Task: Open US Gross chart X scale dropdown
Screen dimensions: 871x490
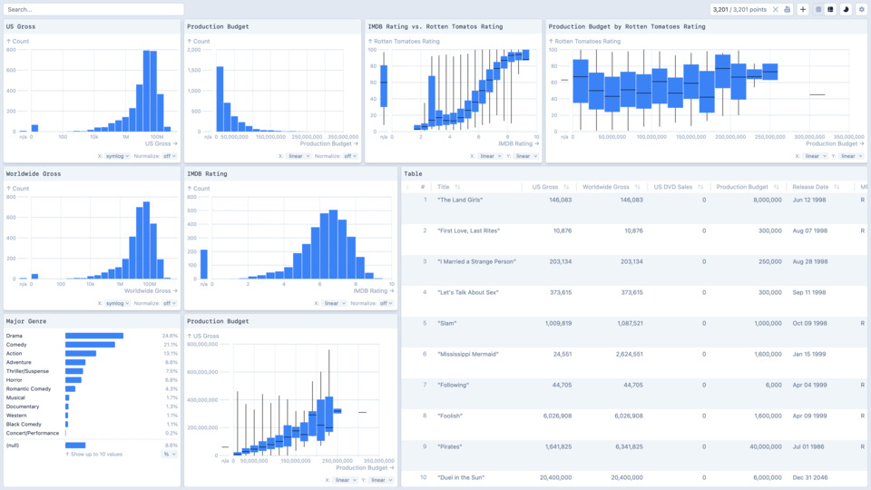Action: pyautogui.click(x=117, y=156)
